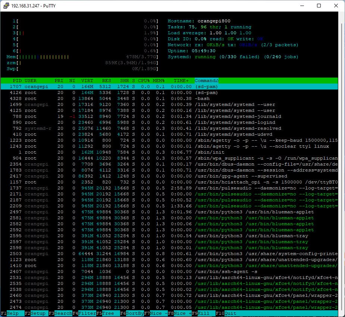The width and height of the screenshot is (345, 317).
Task: Click the PuTTY terminal vertical scrollbar
Action: click(x=341, y=164)
